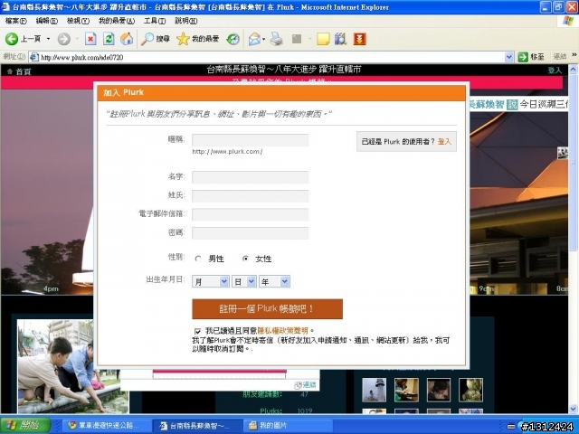Click the Forward arrow icon
579x434 pixels.
pos(64,39)
